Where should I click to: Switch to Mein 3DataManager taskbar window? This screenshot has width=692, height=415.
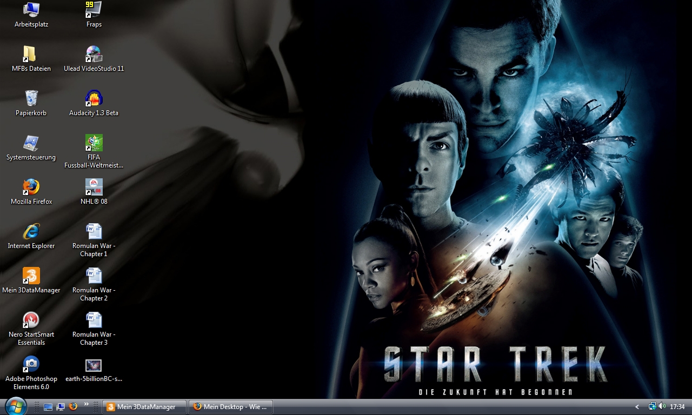point(144,407)
